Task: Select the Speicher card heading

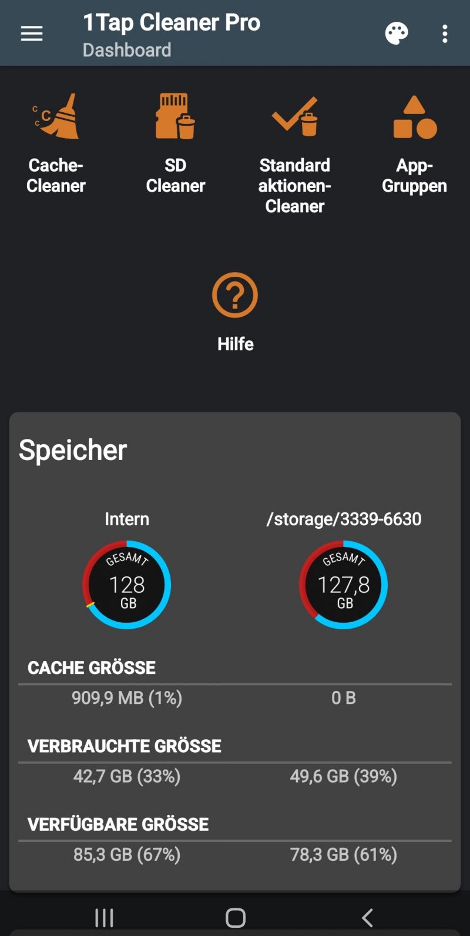Action: (x=73, y=450)
